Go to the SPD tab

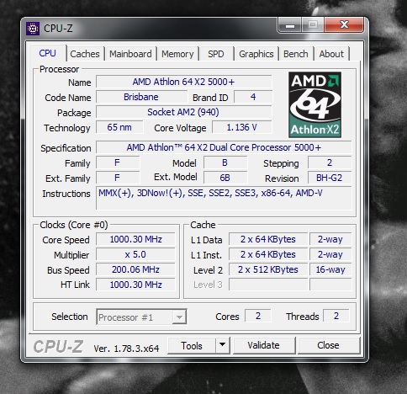point(216,54)
